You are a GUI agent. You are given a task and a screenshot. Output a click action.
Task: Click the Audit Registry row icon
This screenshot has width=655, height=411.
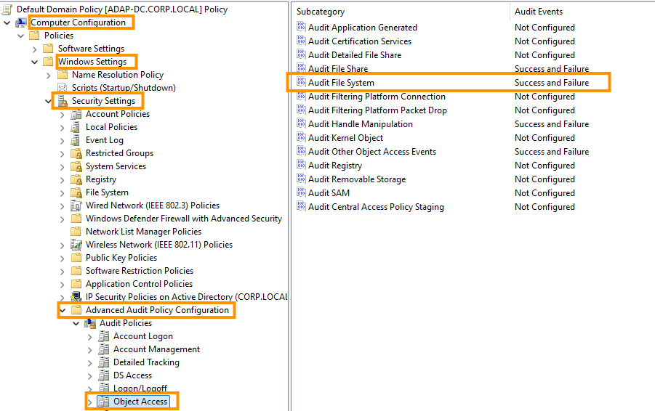301,165
